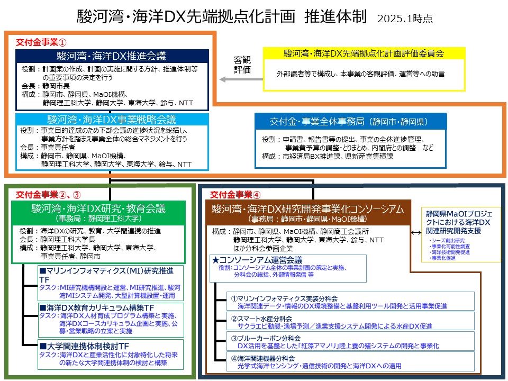508x381 pixels.
Task: Select the 2025.1時点 date text
Action: 405,19
